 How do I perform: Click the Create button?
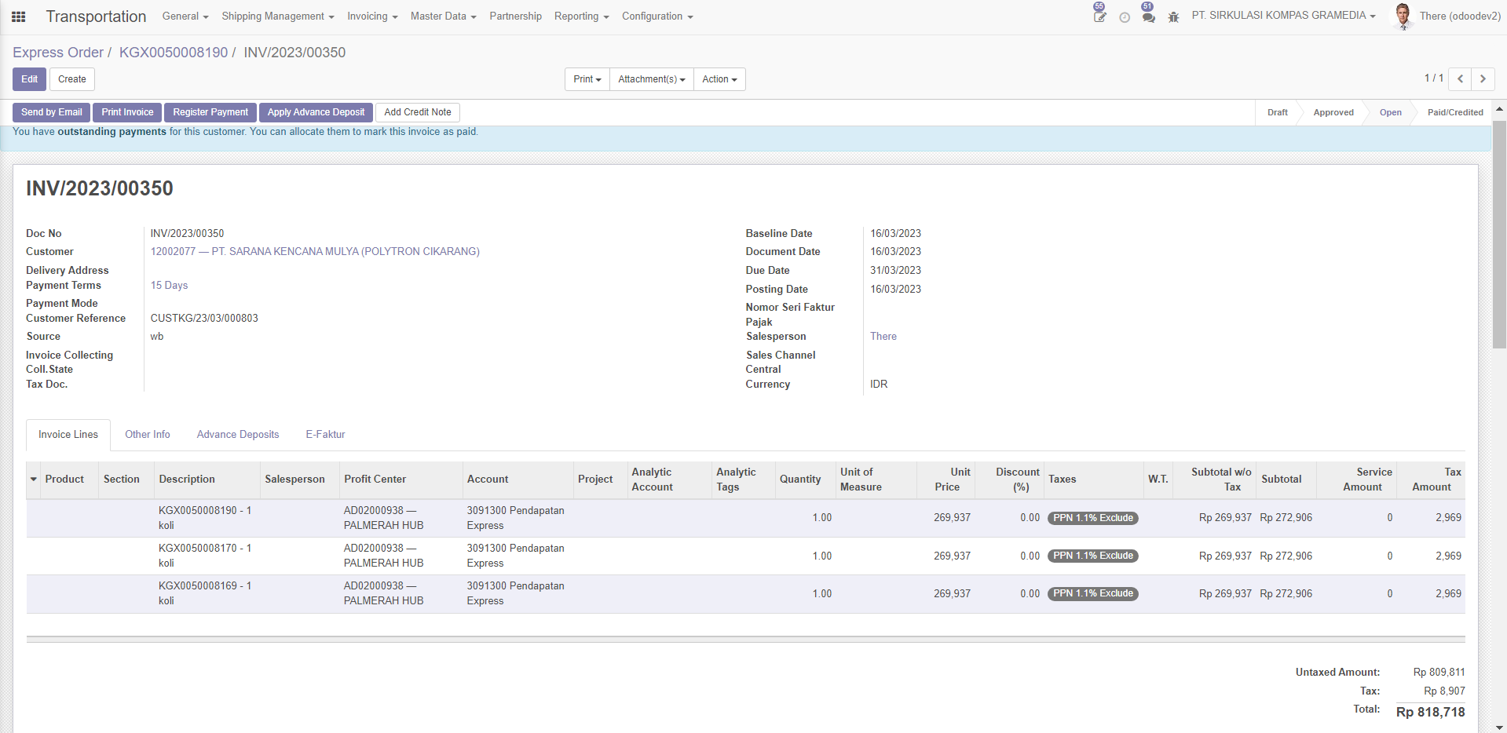coord(72,79)
